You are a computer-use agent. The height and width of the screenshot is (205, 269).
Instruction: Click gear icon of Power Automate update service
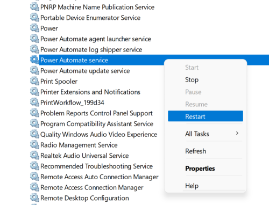(x=34, y=71)
